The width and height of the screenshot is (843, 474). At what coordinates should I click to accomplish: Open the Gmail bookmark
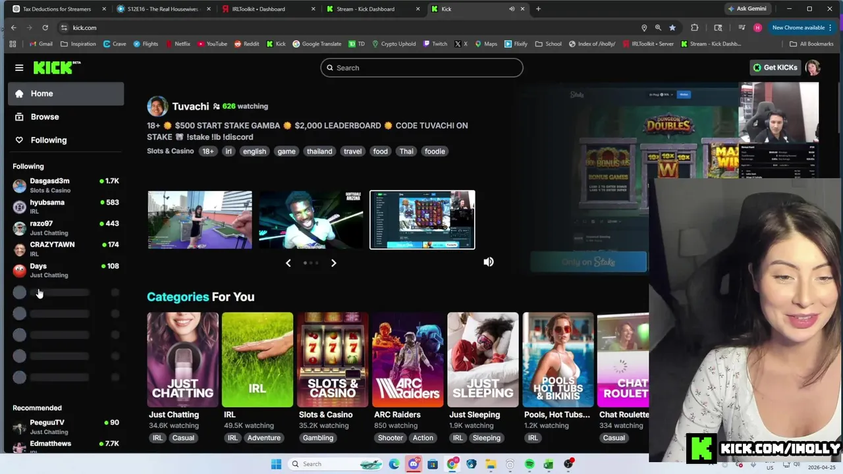point(41,44)
